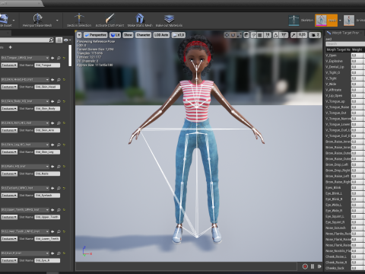Open the scale snap 0.25 dropdown
This screenshot has height=274, width=365.
[302, 35]
